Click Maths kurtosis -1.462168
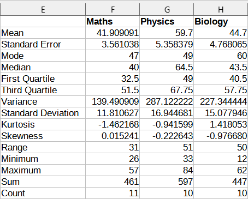The image size is (248, 199). coord(113,124)
